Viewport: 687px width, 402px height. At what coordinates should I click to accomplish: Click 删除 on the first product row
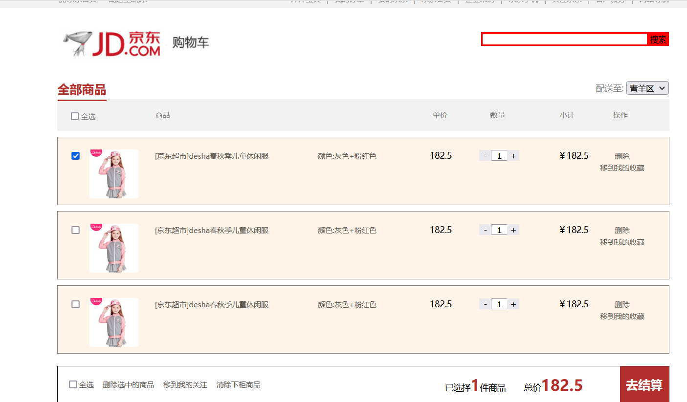622,156
